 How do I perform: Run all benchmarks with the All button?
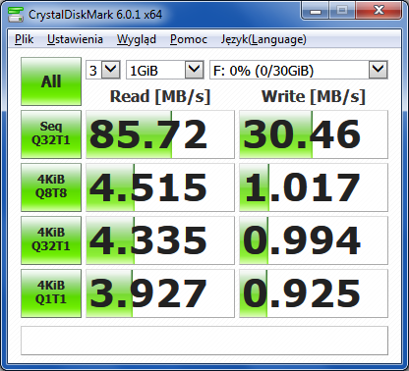tap(51, 81)
